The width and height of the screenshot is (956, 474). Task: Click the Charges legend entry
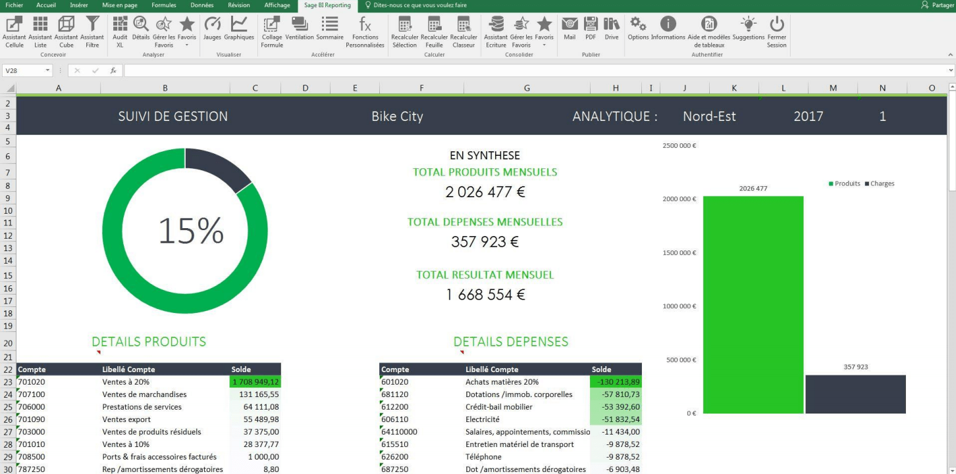[879, 183]
